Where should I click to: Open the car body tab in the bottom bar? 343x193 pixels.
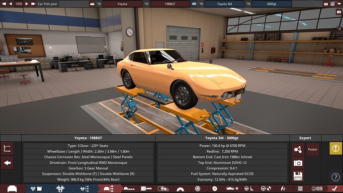12,189
